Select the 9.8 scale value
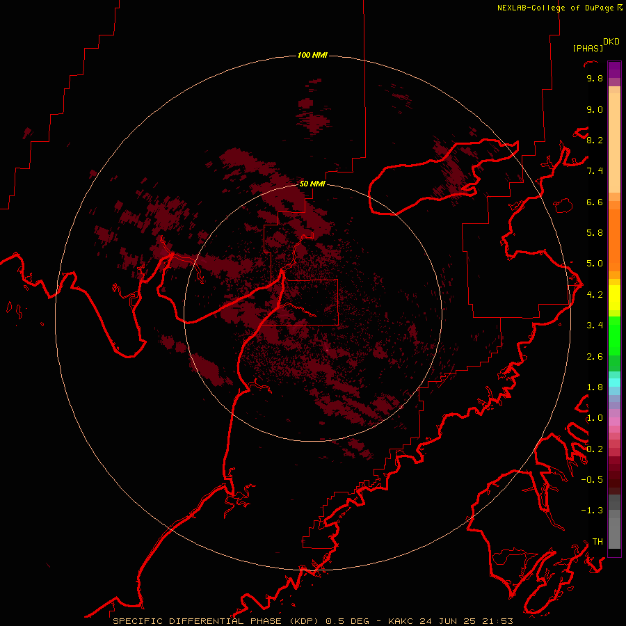 pyautogui.click(x=595, y=78)
